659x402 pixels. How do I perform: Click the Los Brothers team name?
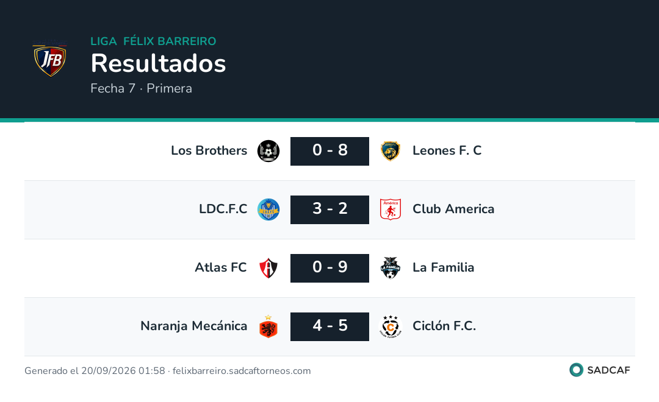(x=209, y=150)
